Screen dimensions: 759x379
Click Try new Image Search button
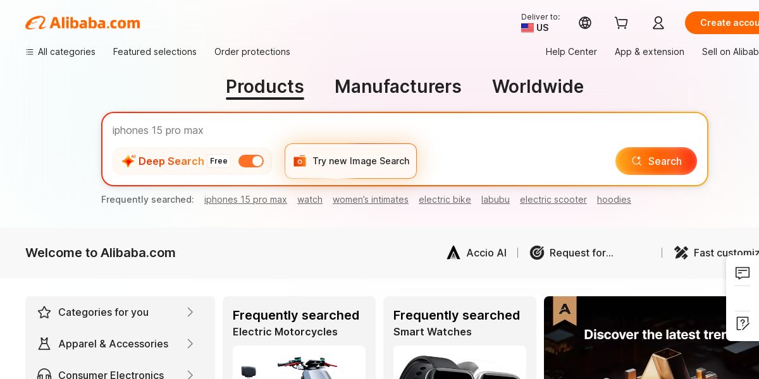pyautogui.click(x=350, y=161)
